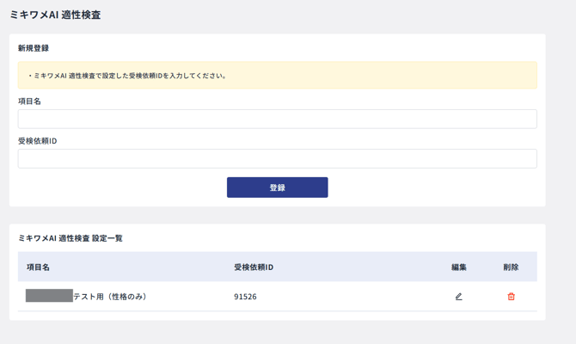The width and height of the screenshot is (576, 344).
Task: Click the ミキワメAI 適性検査 設定一覧 heading
Action: pos(70,238)
